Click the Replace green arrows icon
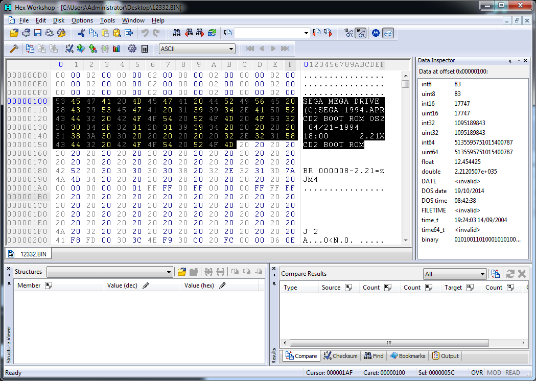The height and width of the screenshot is (381, 536). [x=212, y=33]
